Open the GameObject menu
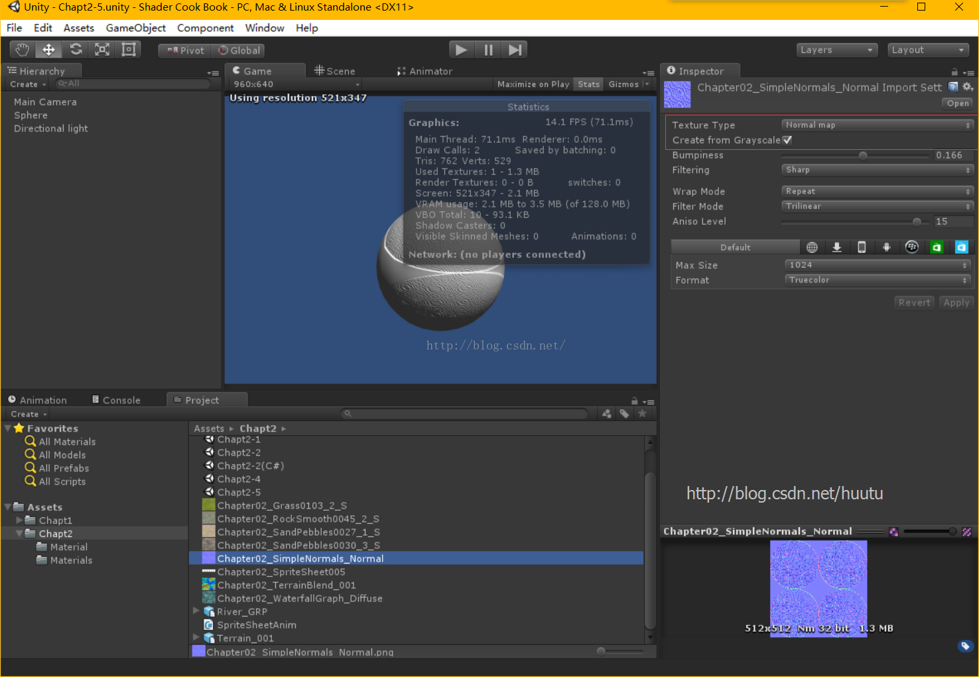Viewport: 979px width, 677px height. [136, 28]
